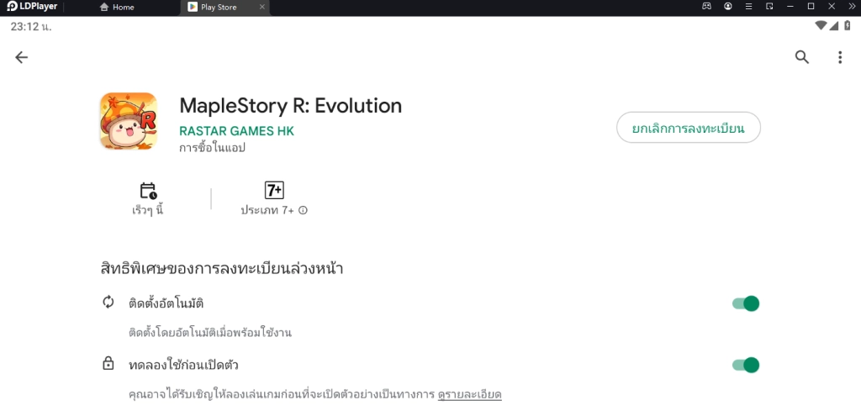Open the three-dot overflow menu
861x416 pixels.
click(840, 57)
